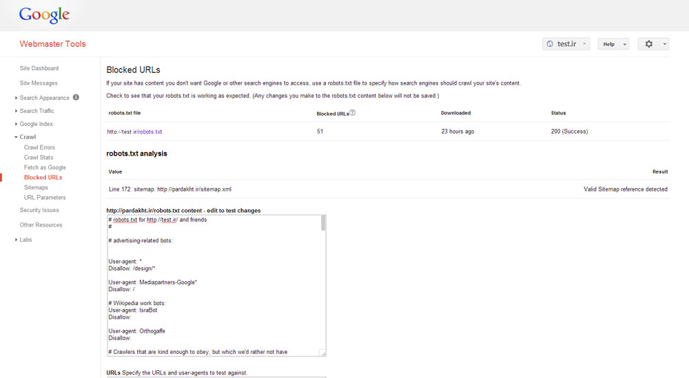This screenshot has height=378, width=689.
Task: Open the Help dropdown menu
Action: tap(613, 44)
